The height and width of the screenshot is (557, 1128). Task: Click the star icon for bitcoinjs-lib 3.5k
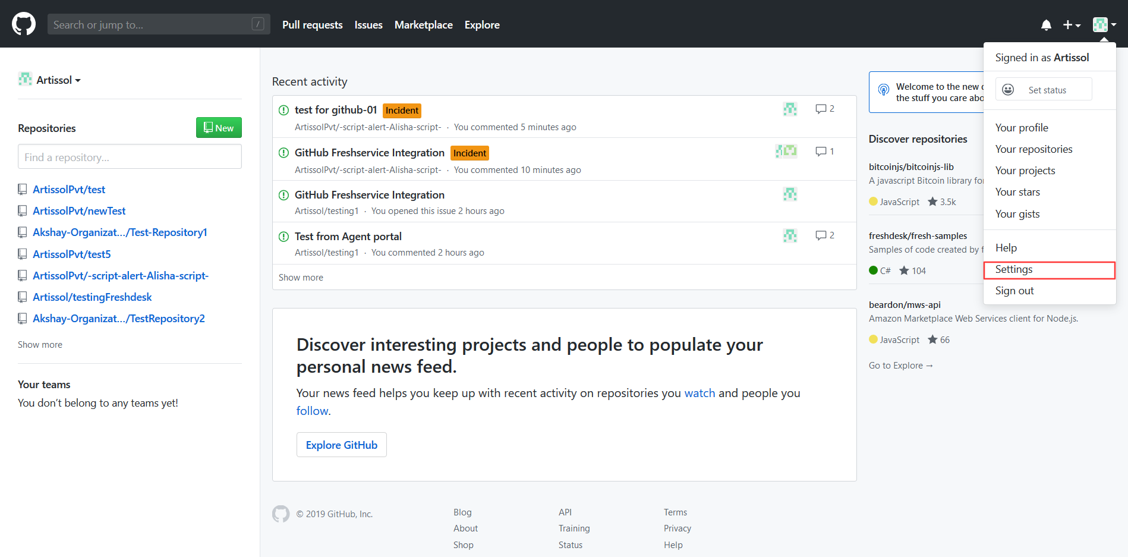click(x=932, y=202)
